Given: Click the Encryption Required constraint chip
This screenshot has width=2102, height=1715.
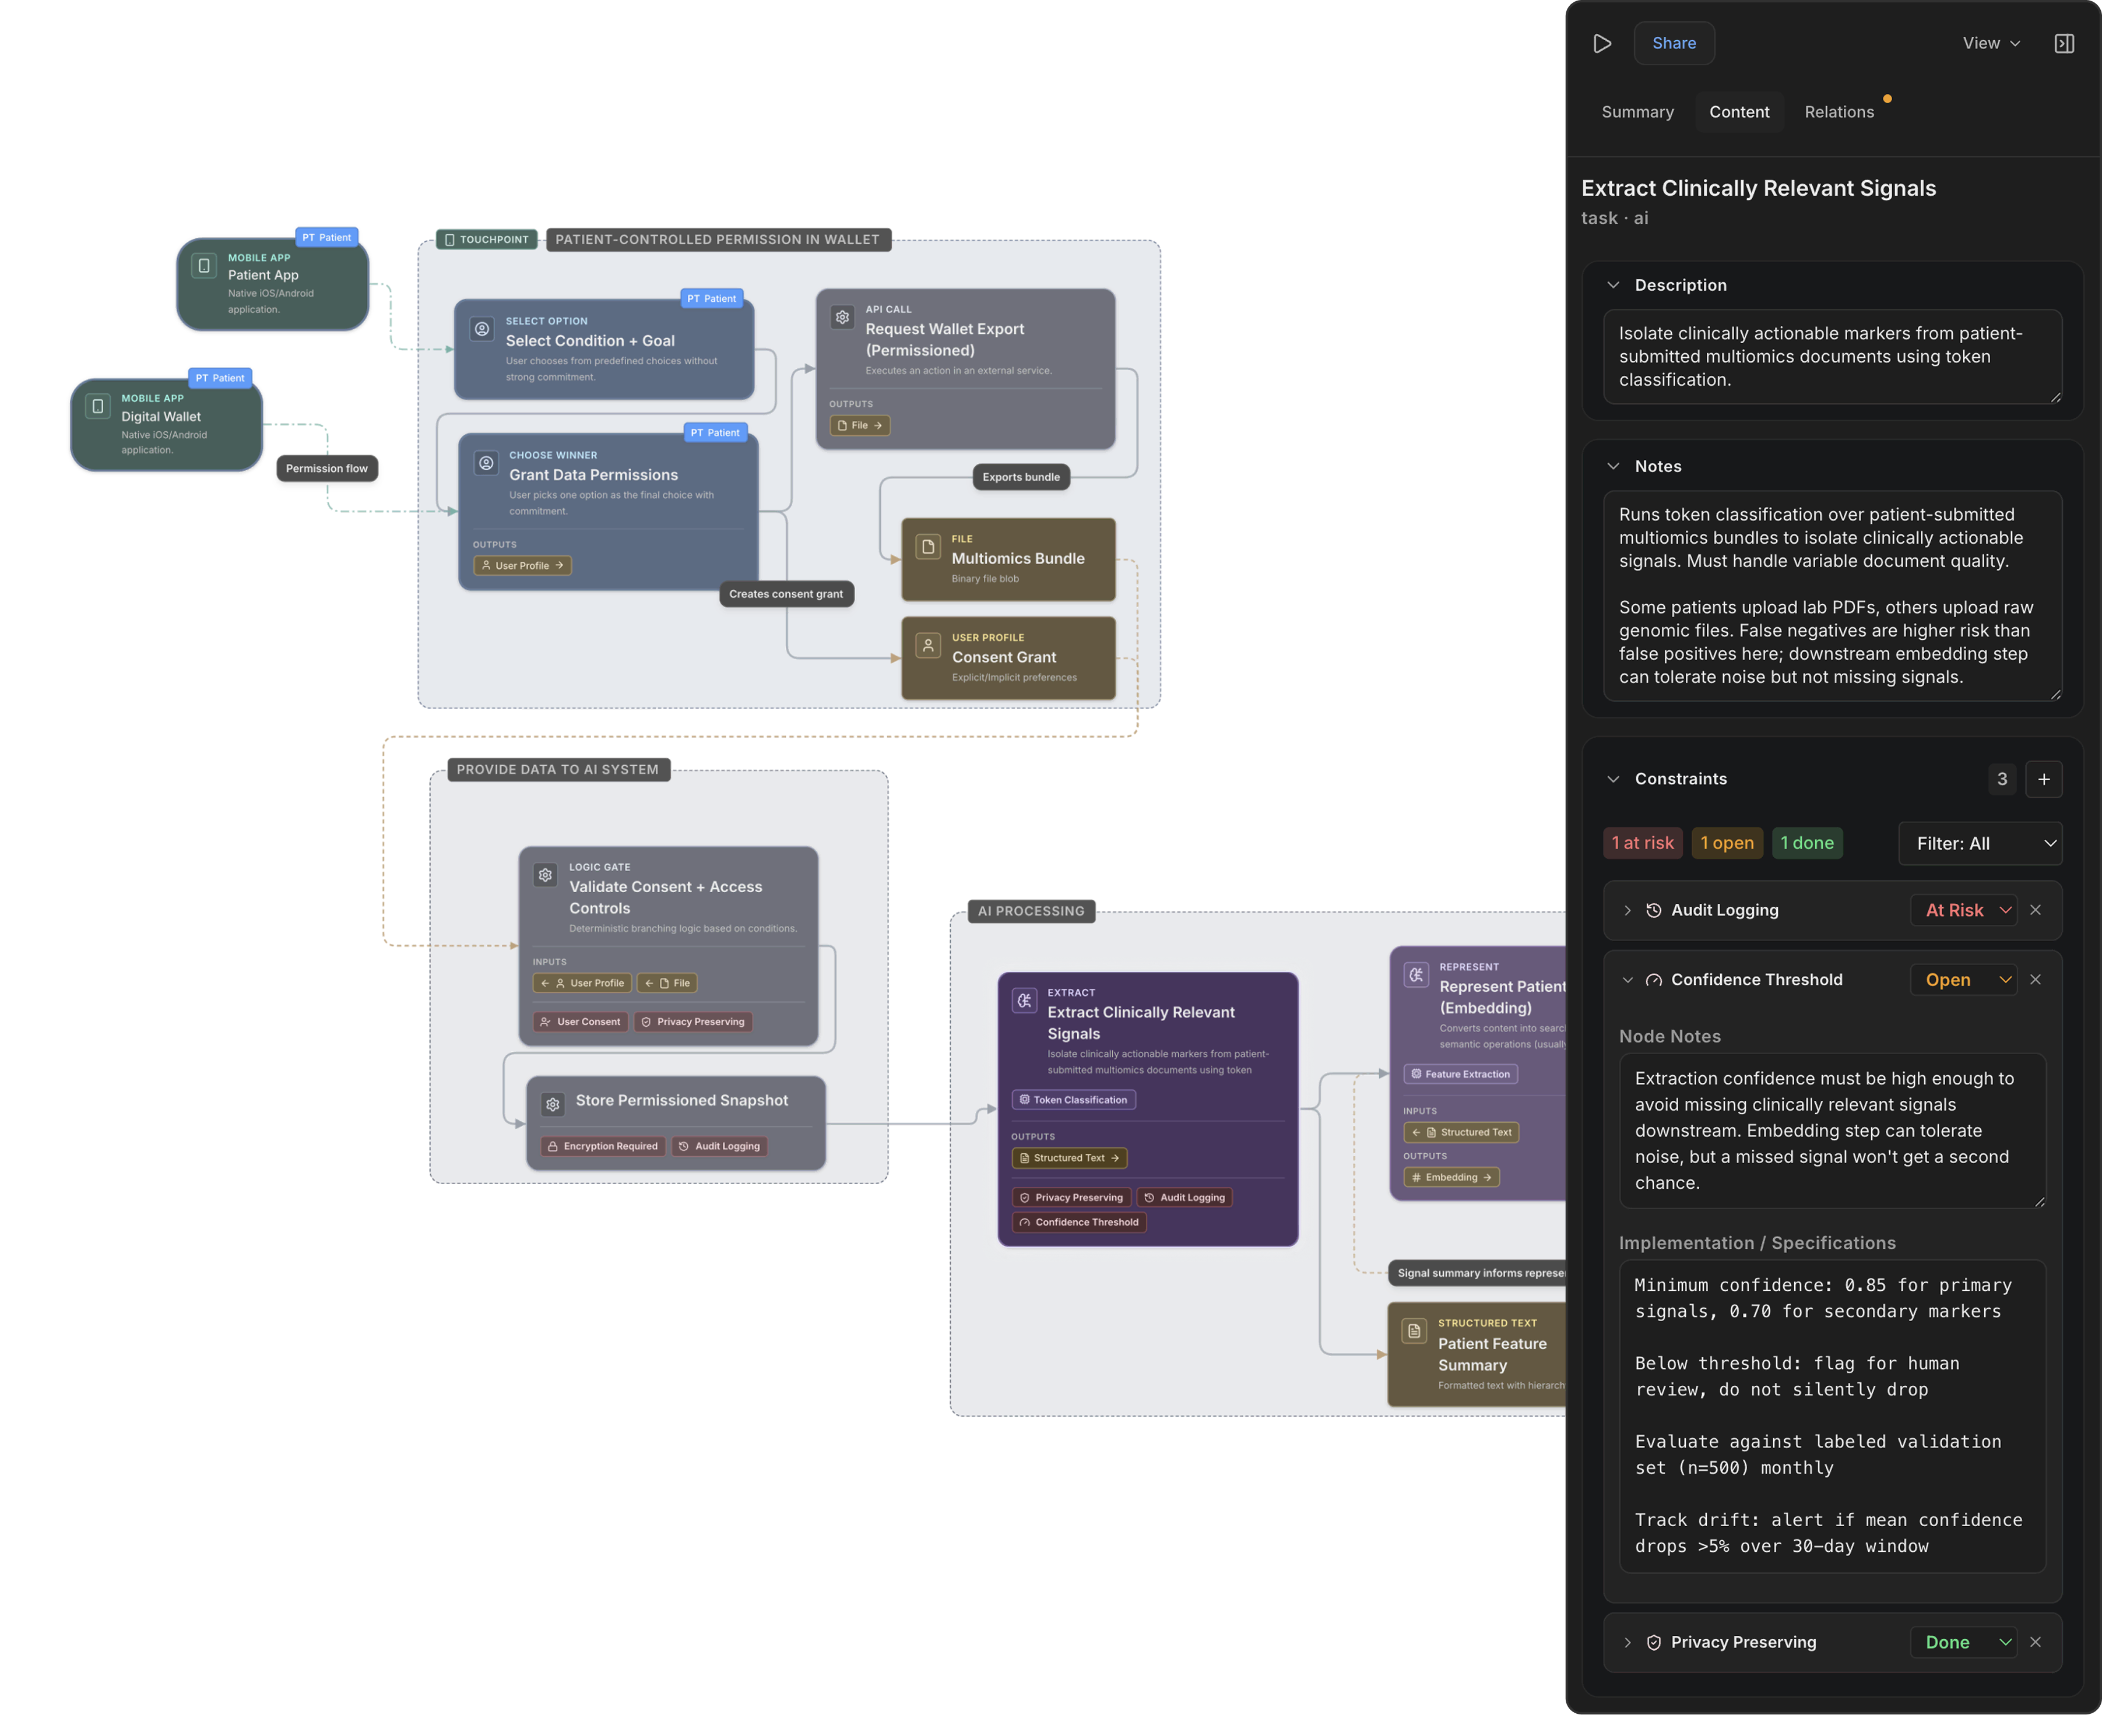Looking at the screenshot, I should click(x=603, y=1146).
